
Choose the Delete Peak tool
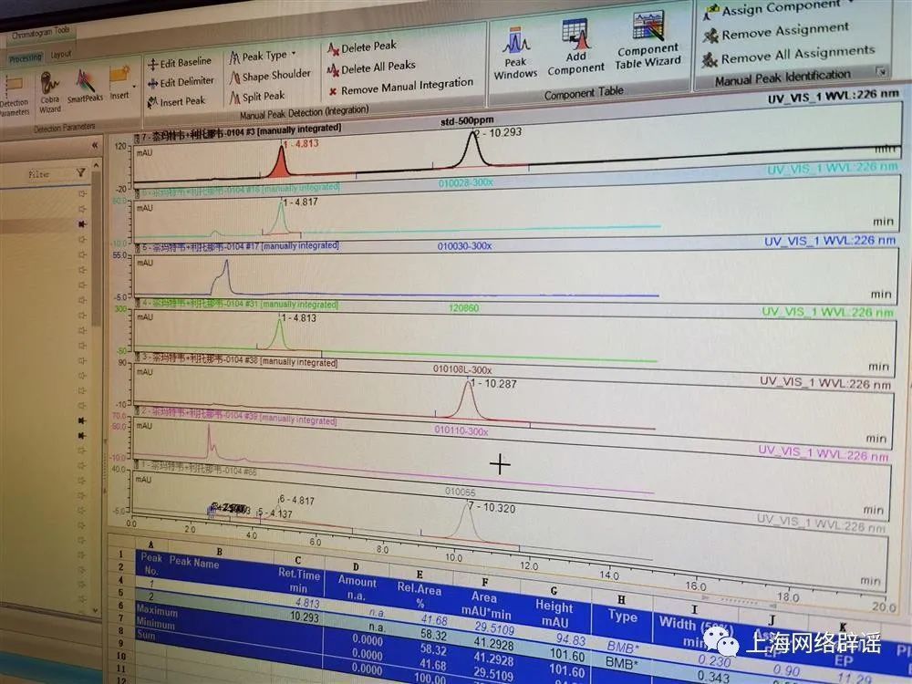click(x=362, y=47)
